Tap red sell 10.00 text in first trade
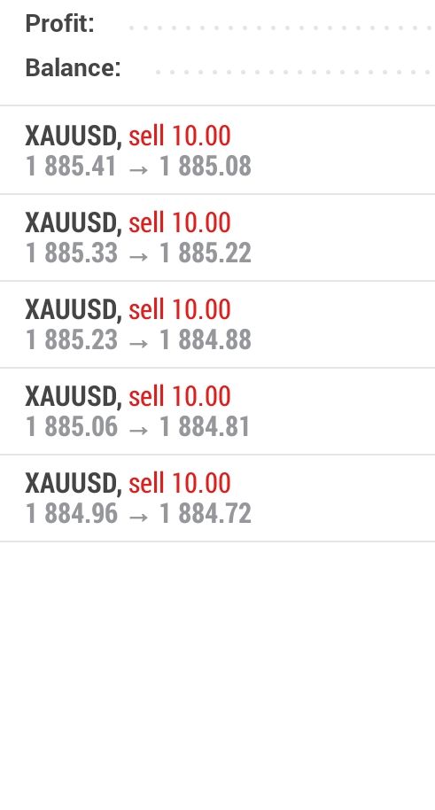The image size is (435, 810). tap(180, 136)
